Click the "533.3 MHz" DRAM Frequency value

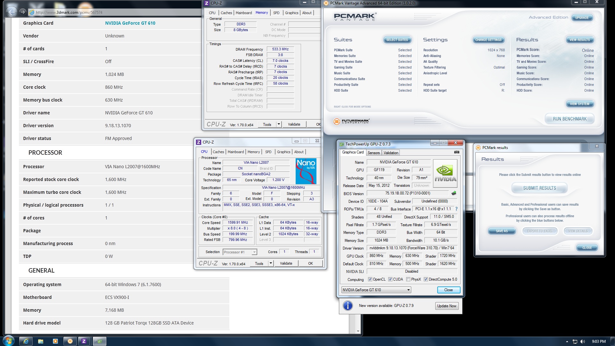pyautogui.click(x=280, y=49)
